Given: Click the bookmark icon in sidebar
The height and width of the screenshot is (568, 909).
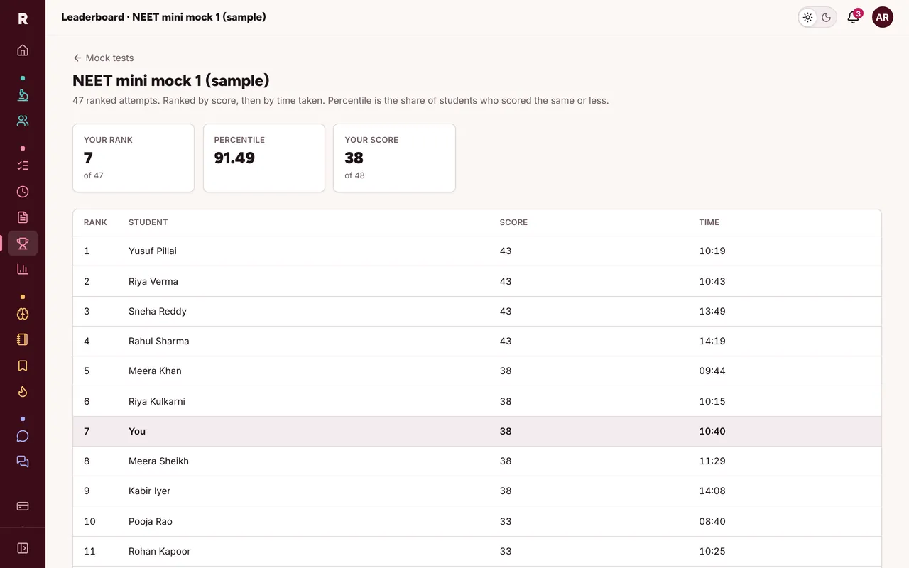Looking at the screenshot, I should (x=23, y=366).
